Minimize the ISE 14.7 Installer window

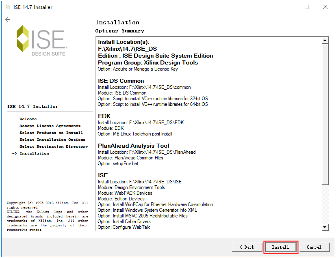coord(288,7)
